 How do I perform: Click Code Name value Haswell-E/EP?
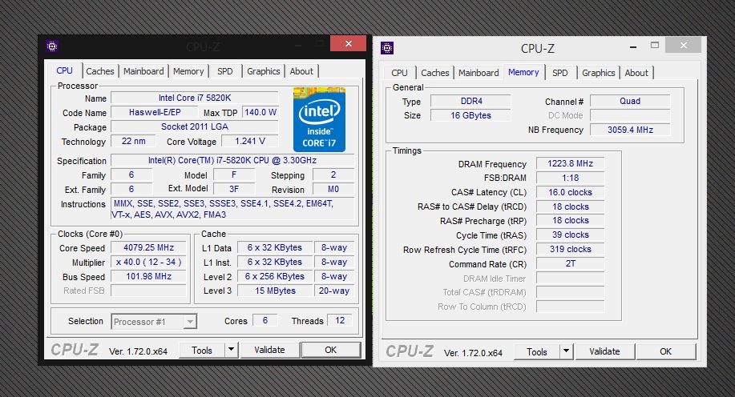point(155,112)
